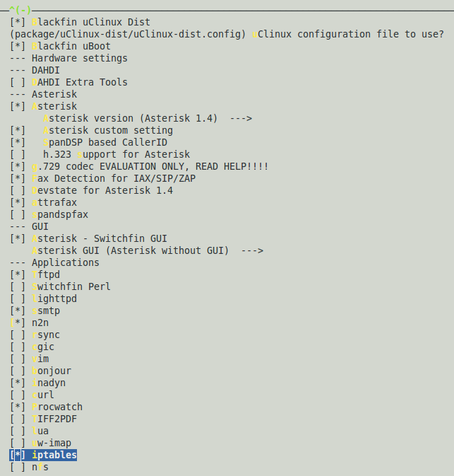Toggle Asterisk custom setting
This screenshot has height=476, width=454.
[x=18, y=131]
